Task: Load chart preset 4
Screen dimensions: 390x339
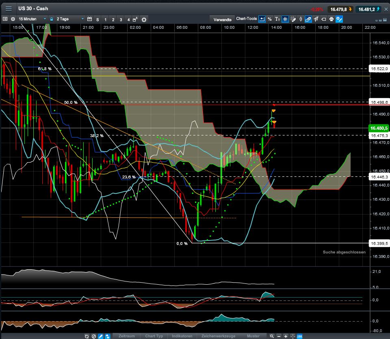Action: pyautogui.click(x=128, y=19)
